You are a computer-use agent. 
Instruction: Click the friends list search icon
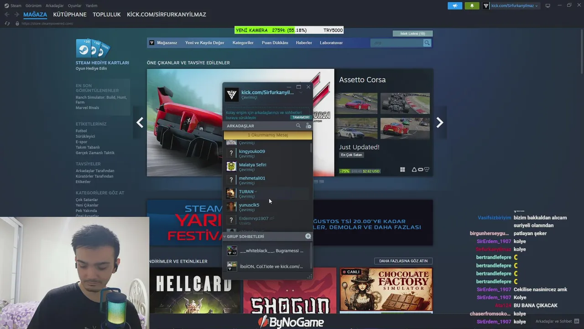[x=298, y=126]
